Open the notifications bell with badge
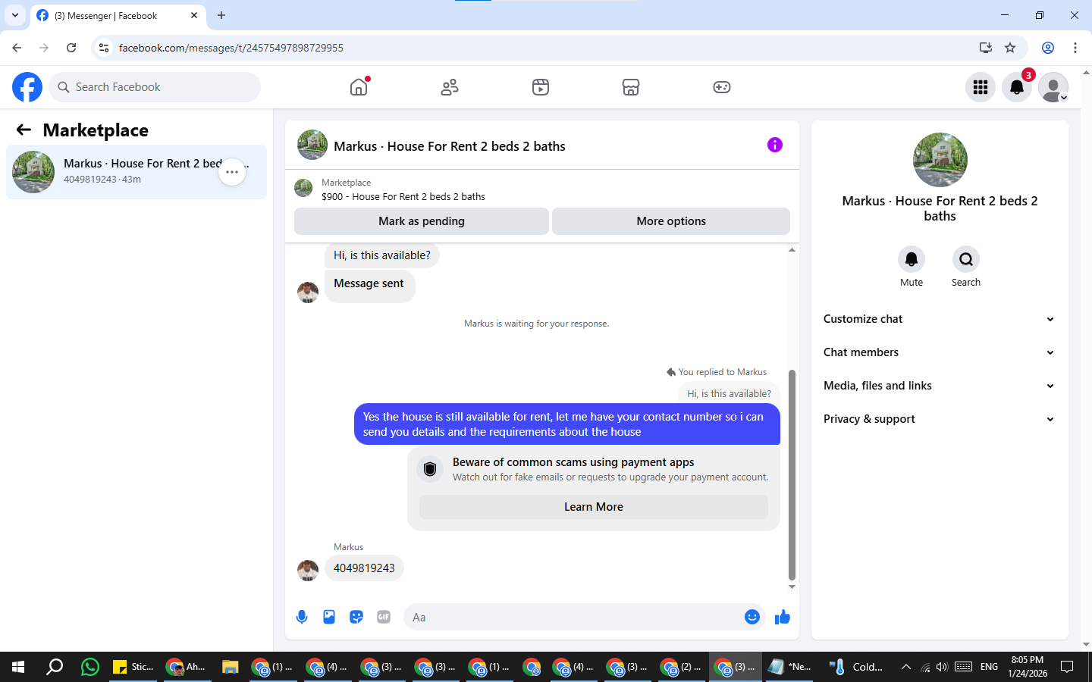This screenshot has height=682, width=1092. click(x=1017, y=87)
